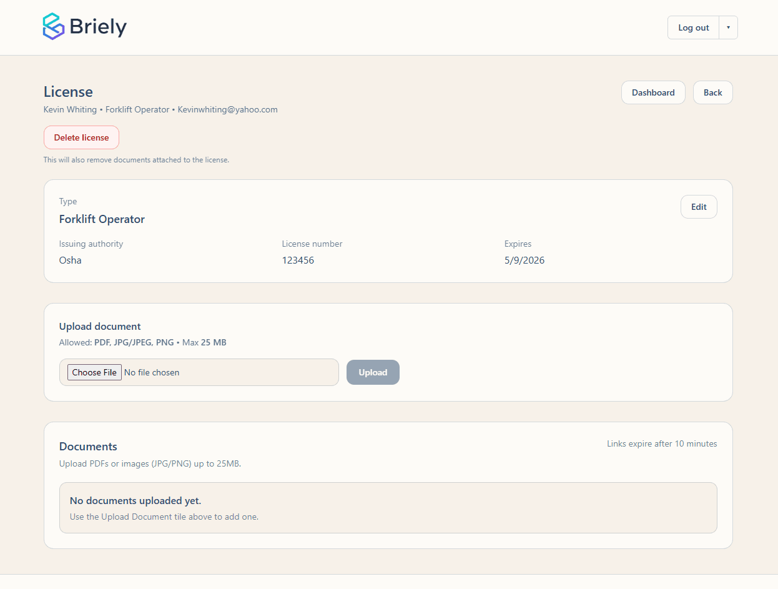The height and width of the screenshot is (589, 778).
Task: Click the Forklift Operator type heading
Action: [102, 219]
